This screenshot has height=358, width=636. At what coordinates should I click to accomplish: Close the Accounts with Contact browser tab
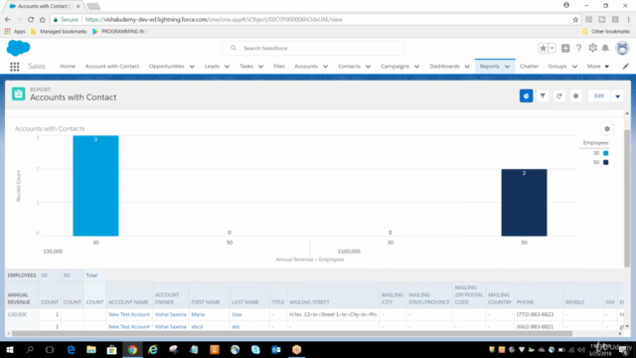78,6
